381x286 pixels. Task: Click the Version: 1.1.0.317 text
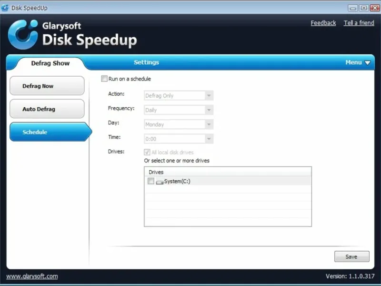(350, 276)
